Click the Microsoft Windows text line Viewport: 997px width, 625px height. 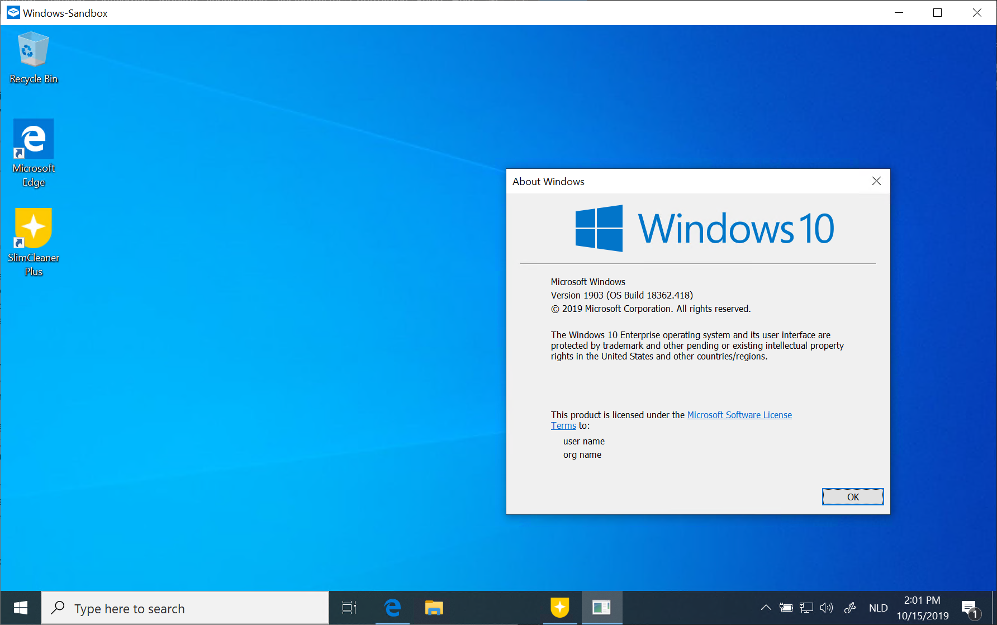click(x=588, y=282)
